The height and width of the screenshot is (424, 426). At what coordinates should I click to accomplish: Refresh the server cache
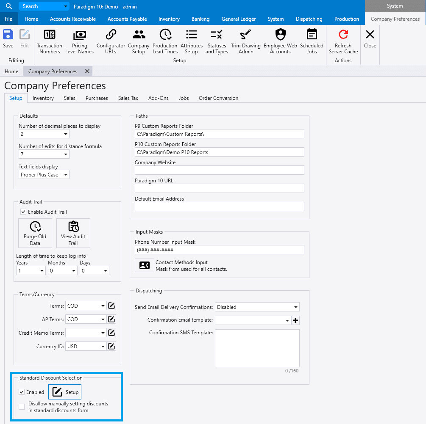[343, 41]
